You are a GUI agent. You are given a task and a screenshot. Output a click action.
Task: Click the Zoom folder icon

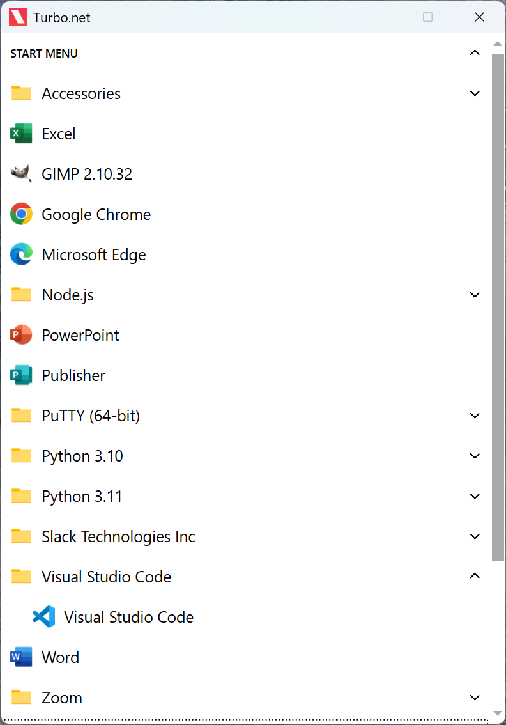click(x=21, y=697)
